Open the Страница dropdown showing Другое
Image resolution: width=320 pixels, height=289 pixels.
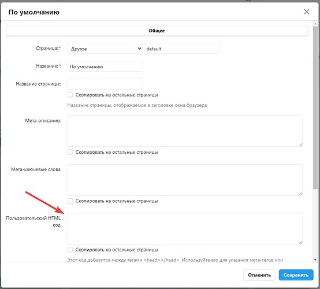[105, 49]
